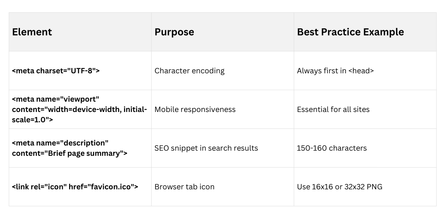Click the meta name="description" line
The width and height of the screenshot is (443, 221).
[x=60, y=143]
